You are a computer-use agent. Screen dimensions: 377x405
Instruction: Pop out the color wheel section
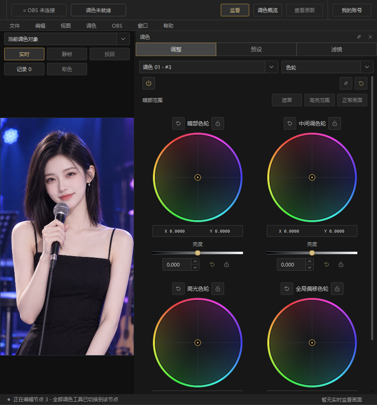346,83
